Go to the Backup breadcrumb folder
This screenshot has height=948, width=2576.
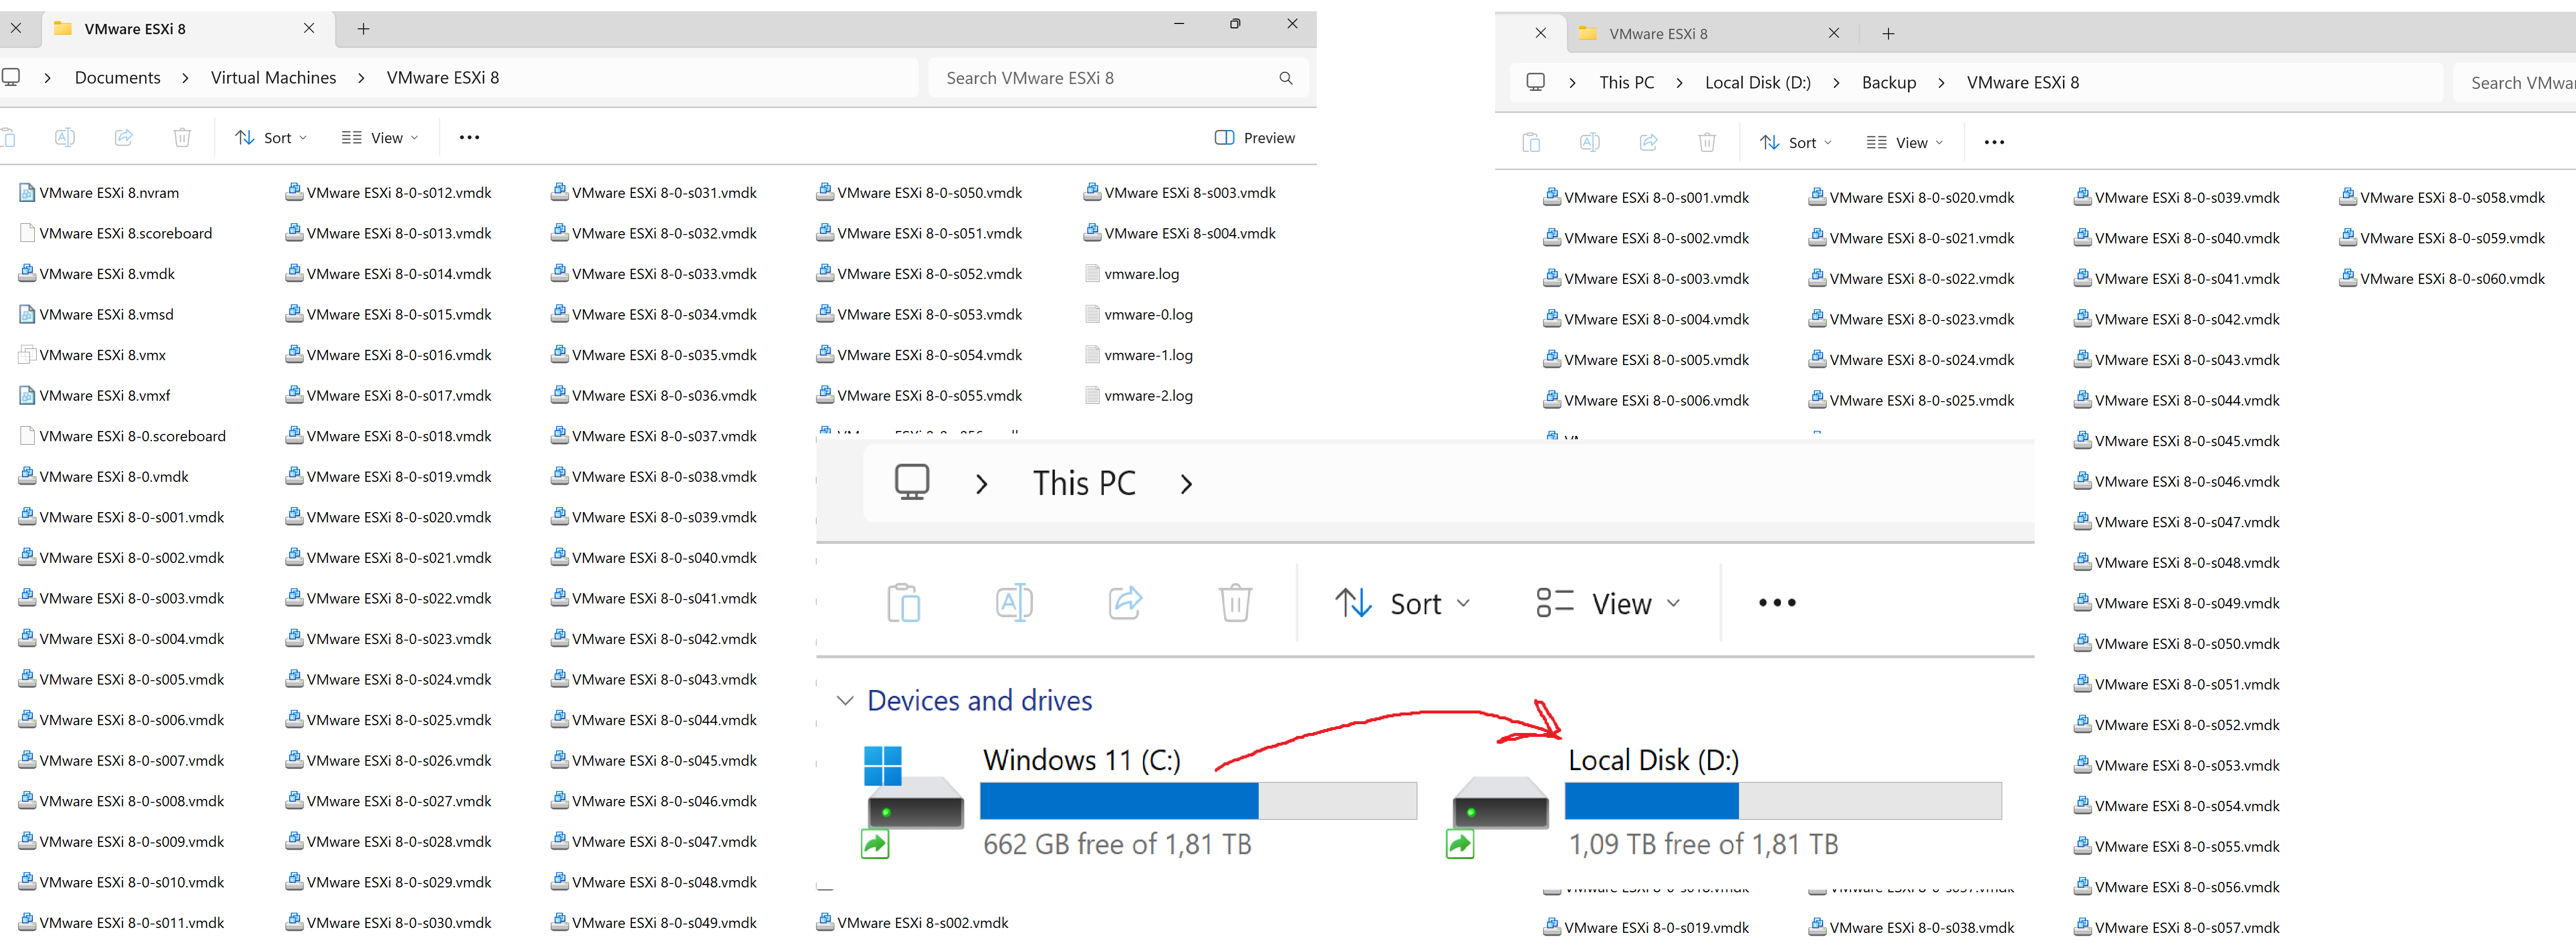[x=1888, y=83]
